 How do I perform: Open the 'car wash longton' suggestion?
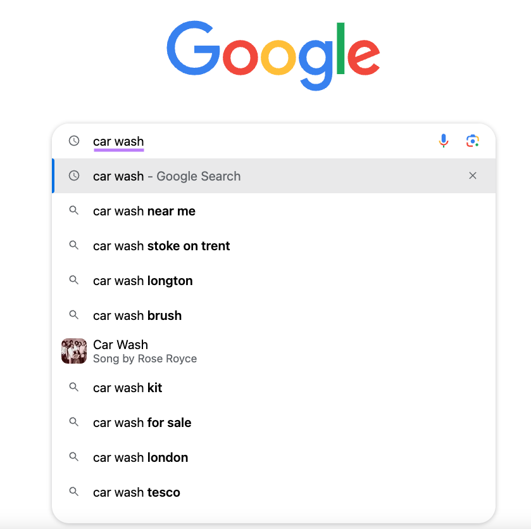click(142, 280)
